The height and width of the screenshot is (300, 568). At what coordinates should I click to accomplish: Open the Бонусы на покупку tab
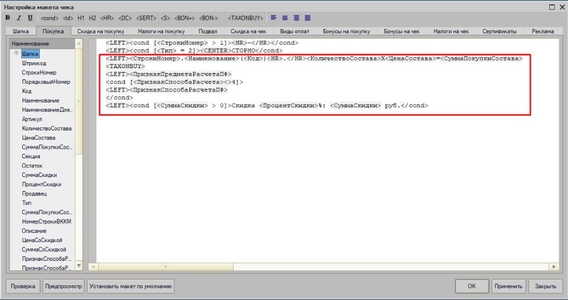point(346,32)
